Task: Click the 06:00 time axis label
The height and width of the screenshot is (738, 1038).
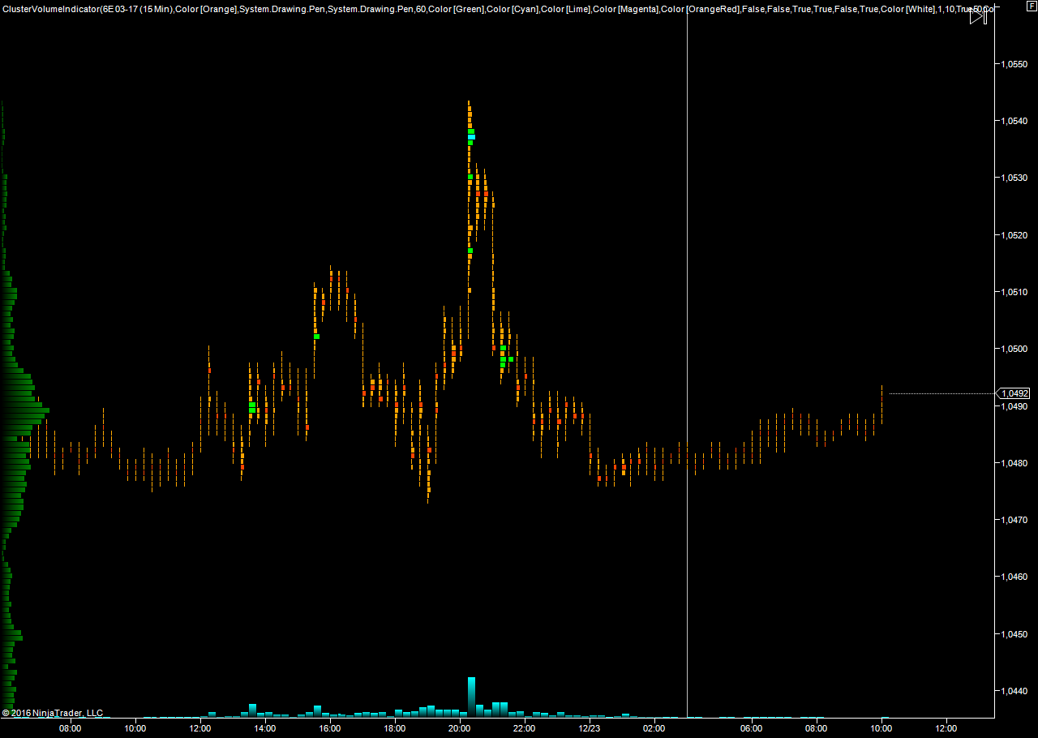Action: [x=752, y=728]
